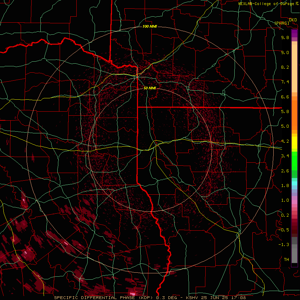Pick the bright green legend swatch
The height and width of the screenshot is (300, 300).
[294, 161]
